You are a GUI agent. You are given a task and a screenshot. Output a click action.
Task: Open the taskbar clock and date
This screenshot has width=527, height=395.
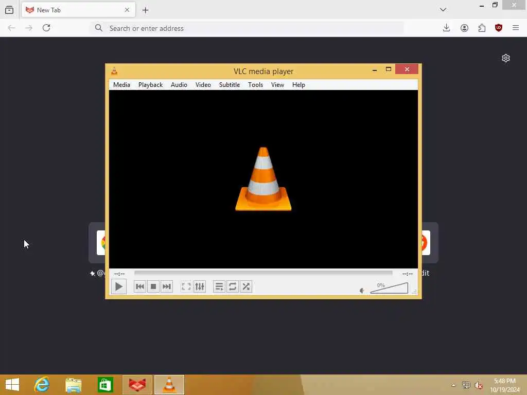coord(505,385)
